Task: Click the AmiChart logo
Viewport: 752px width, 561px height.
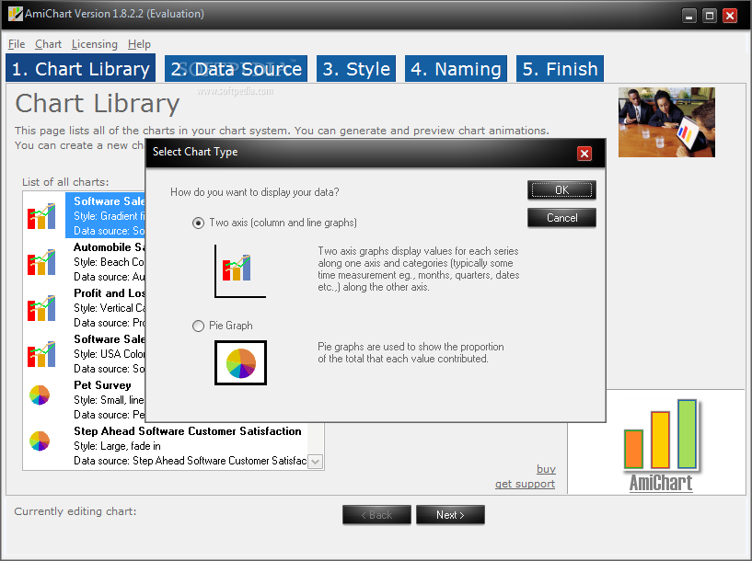Action: coord(661,445)
